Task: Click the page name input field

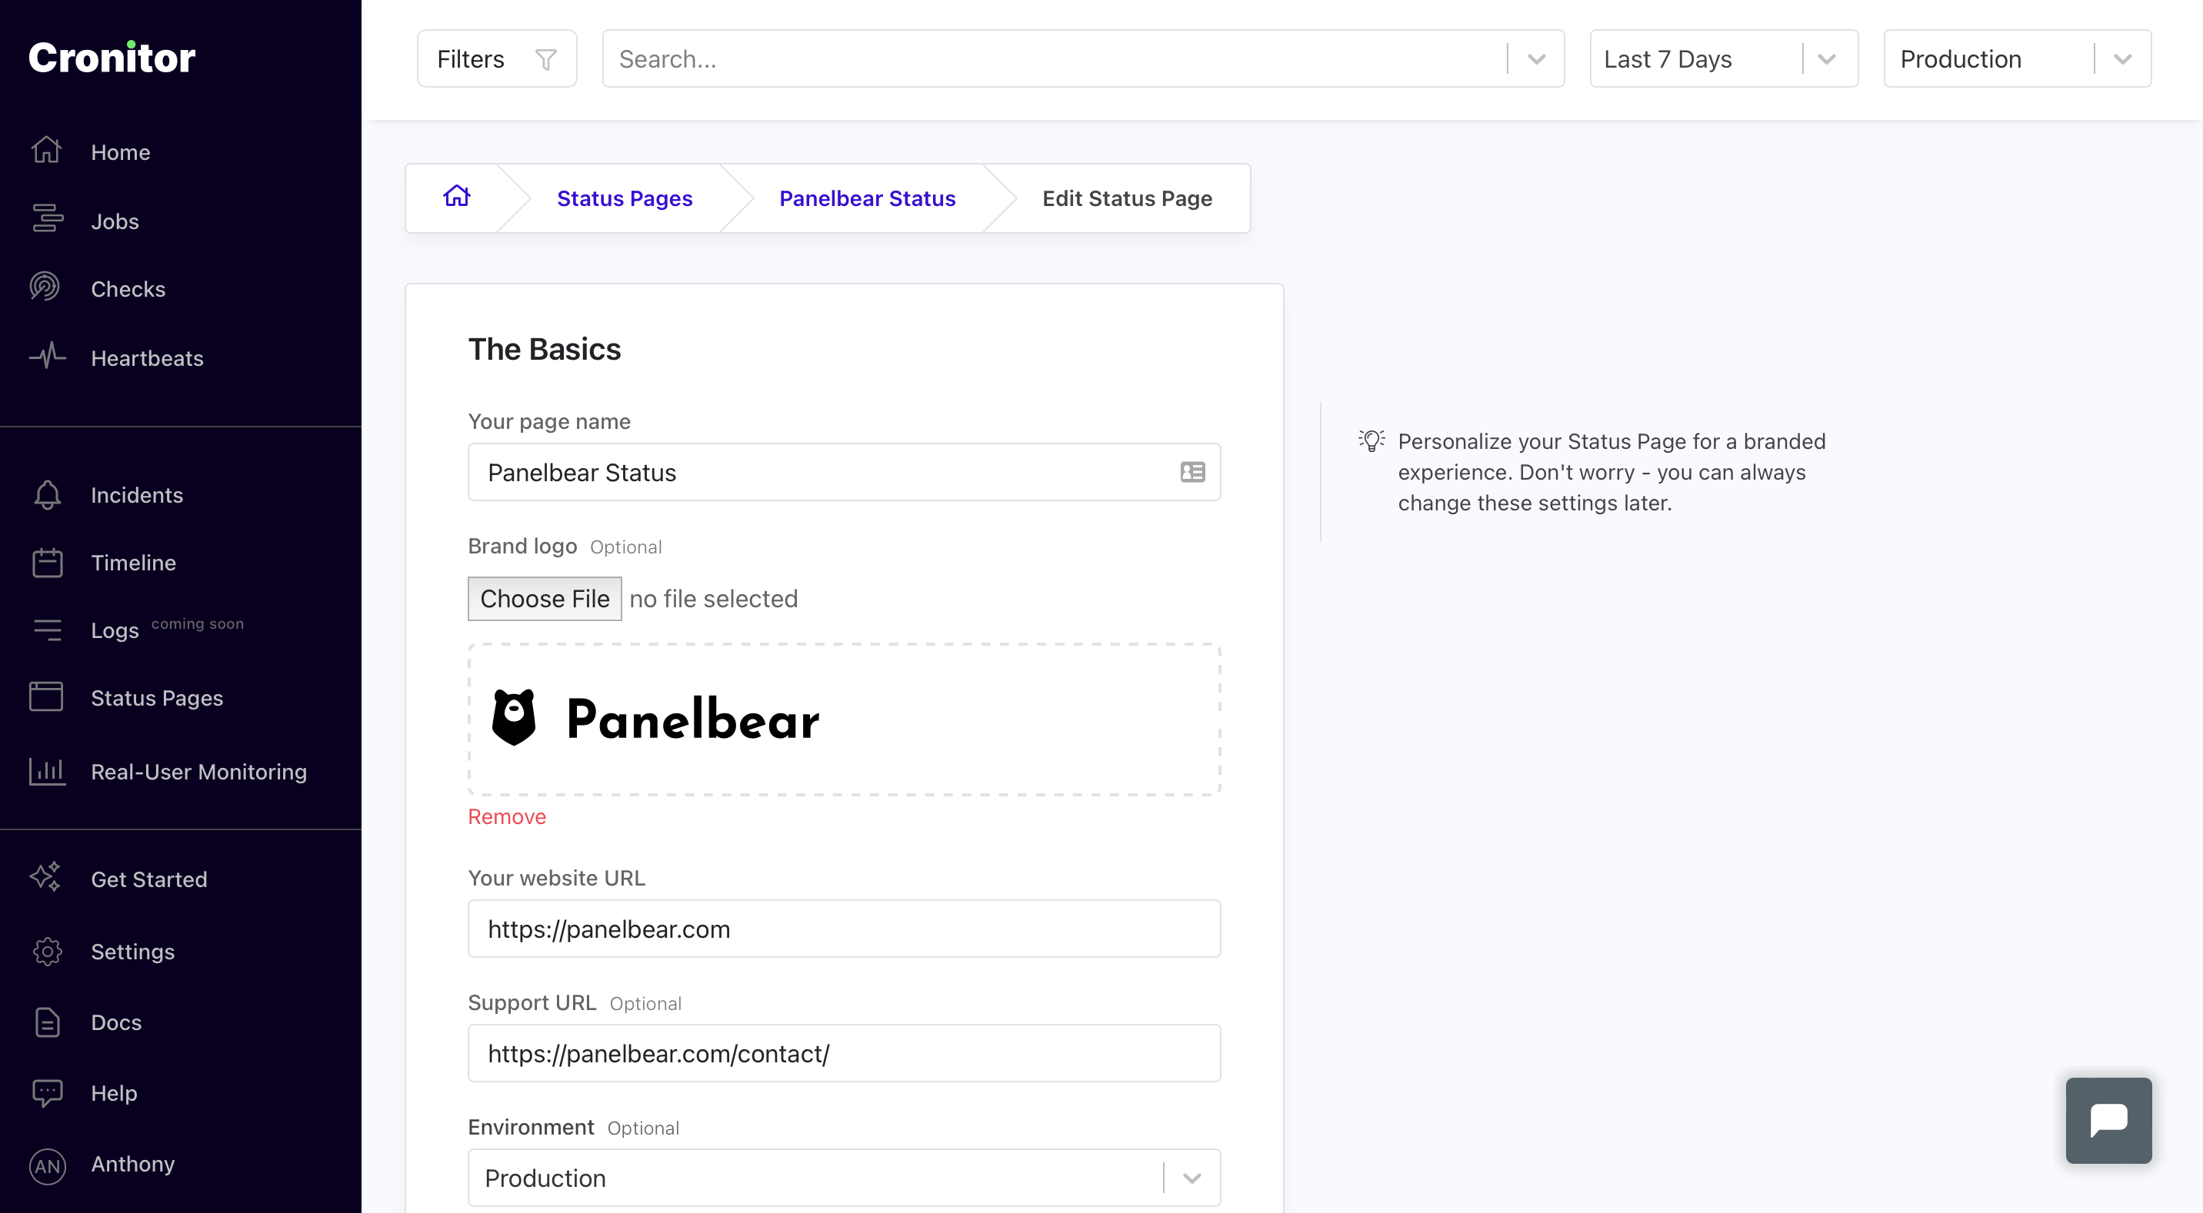Action: tap(844, 472)
